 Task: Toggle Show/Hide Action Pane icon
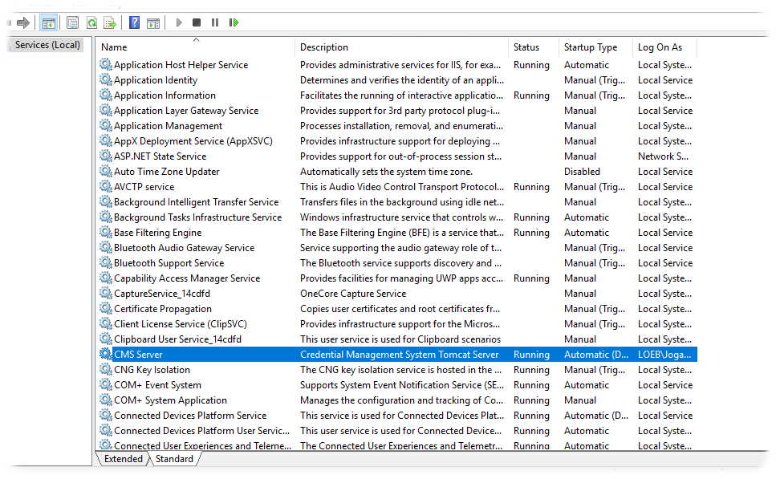(152, 22)
